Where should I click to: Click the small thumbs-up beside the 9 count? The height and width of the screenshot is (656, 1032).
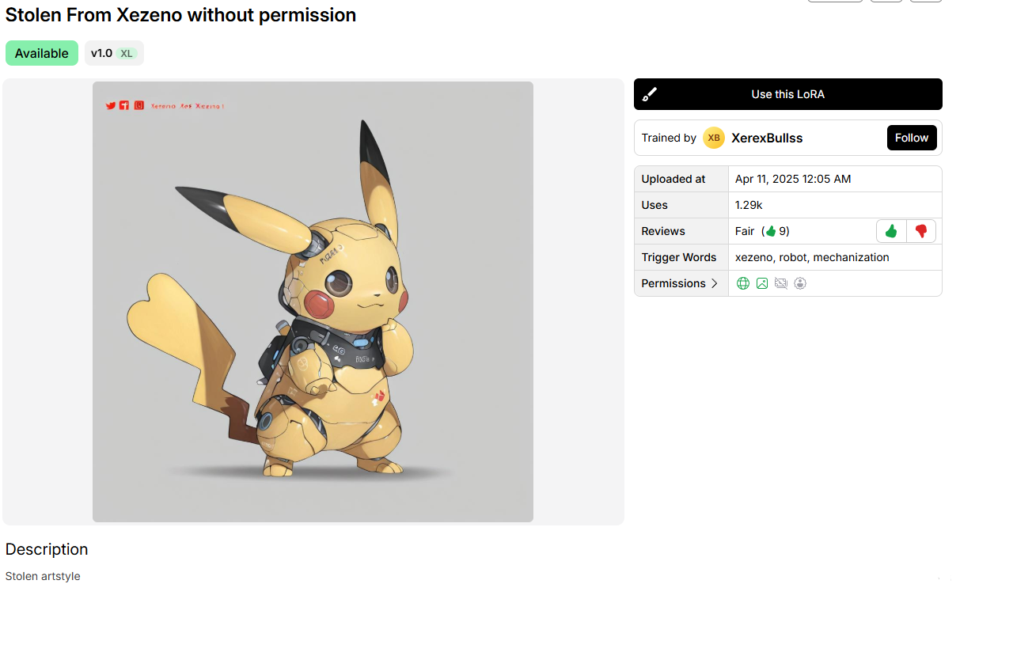click(770, 231)
